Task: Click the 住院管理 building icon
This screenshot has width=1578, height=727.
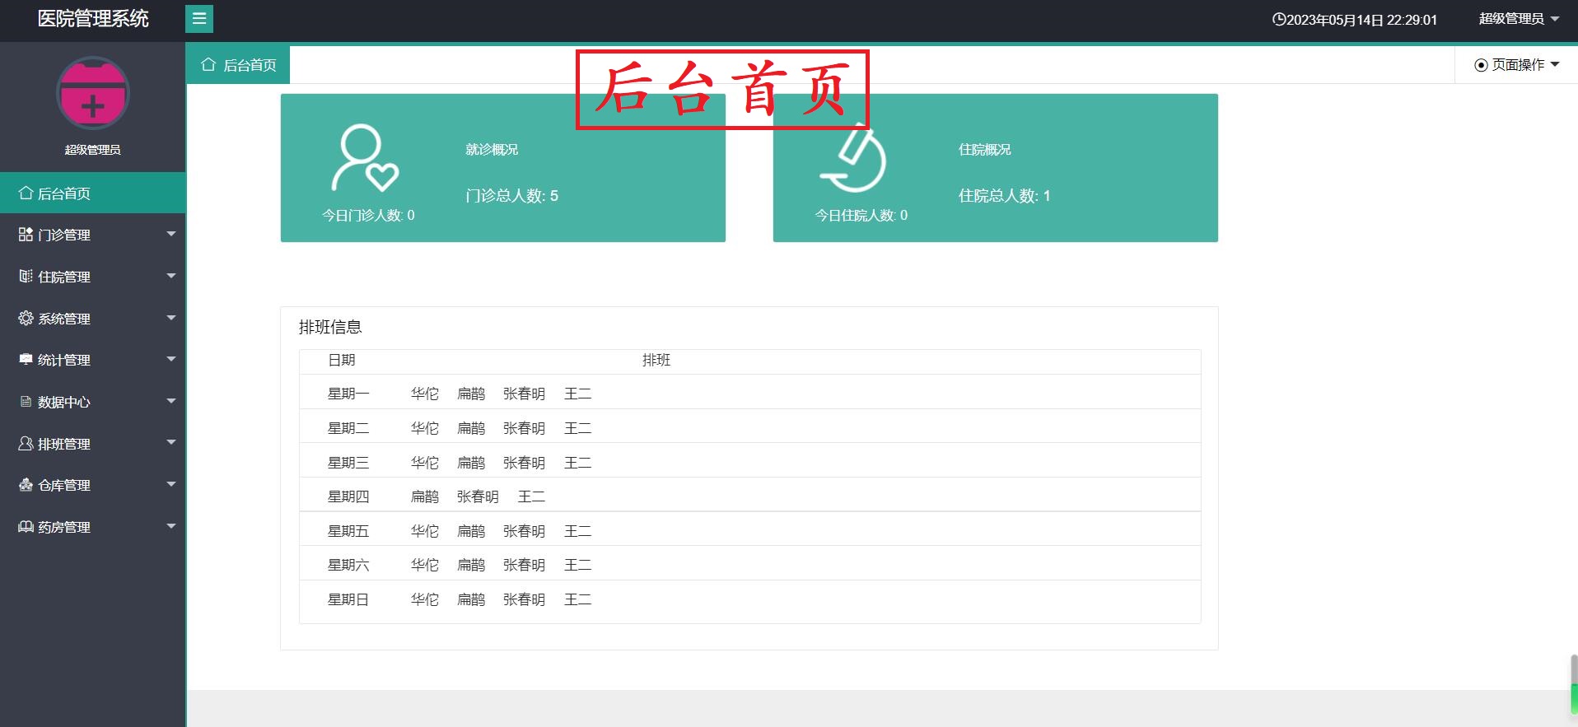Action: pos(26,276)
